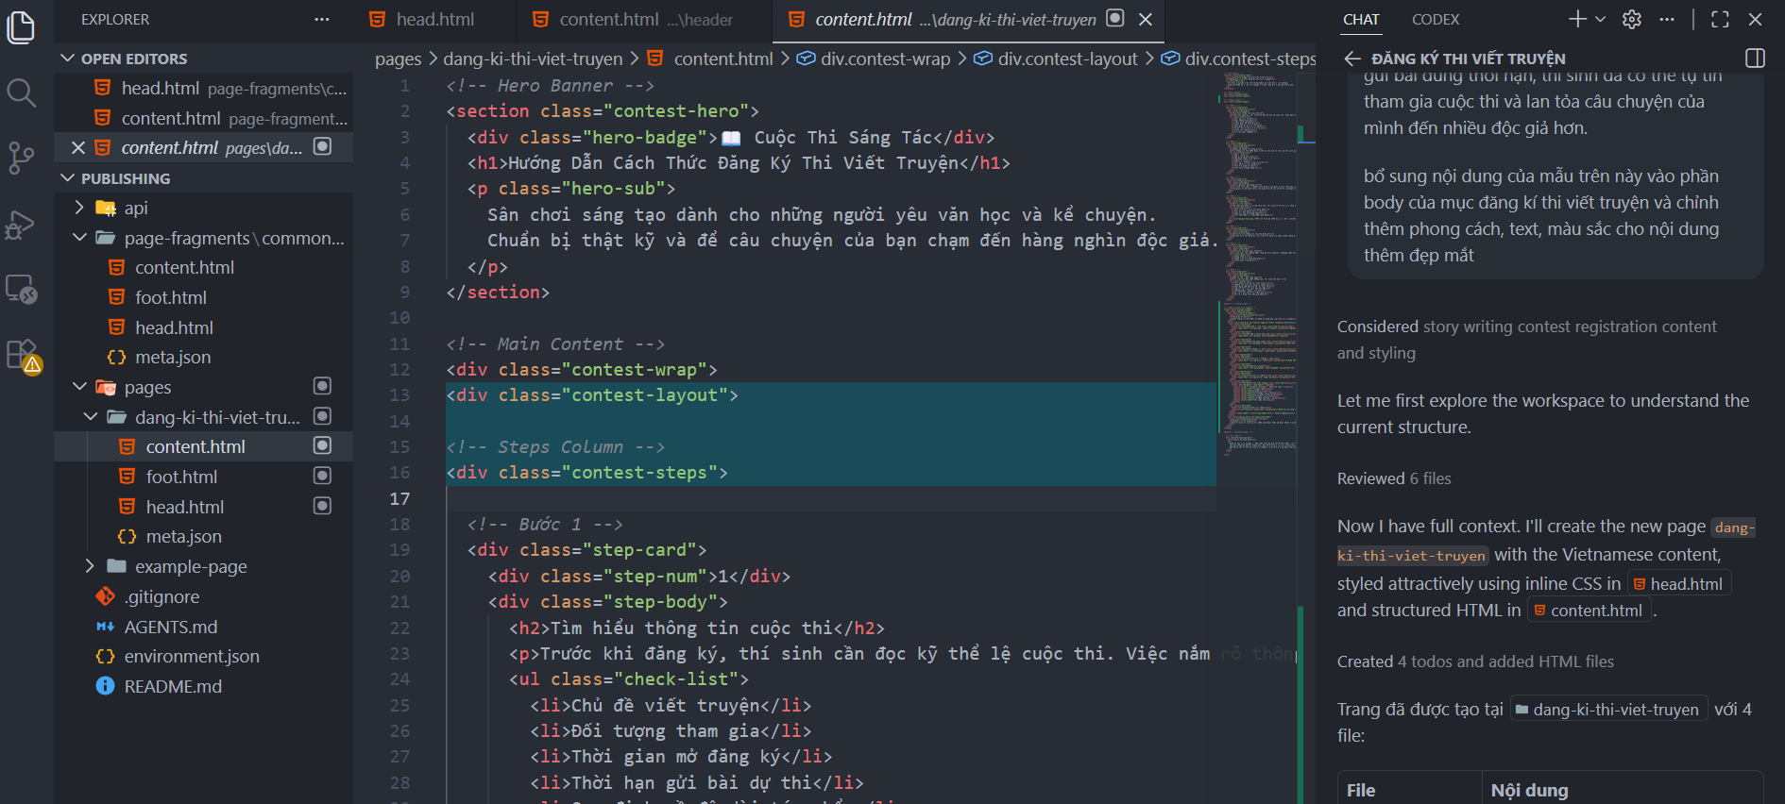This screenshot has height=804, width=1785.
Task: Select the CODEX panel tab
Action: coord(1436,19)
